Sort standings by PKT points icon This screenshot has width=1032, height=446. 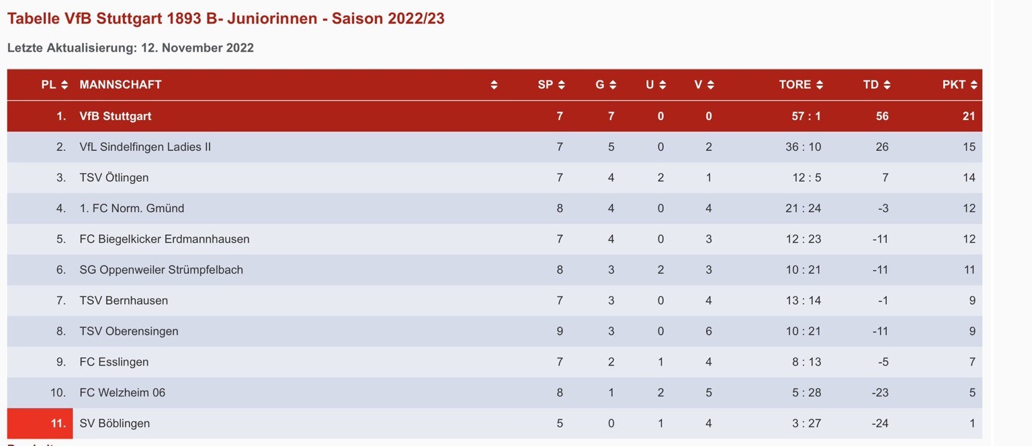pyautogui.click(x=974, y=85)
